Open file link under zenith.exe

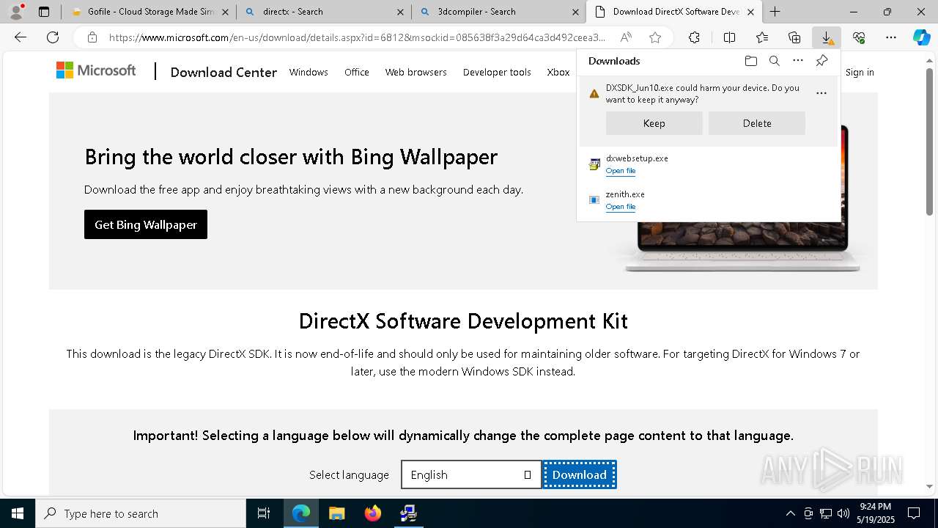pyautogui.click(x=621, y=207)
